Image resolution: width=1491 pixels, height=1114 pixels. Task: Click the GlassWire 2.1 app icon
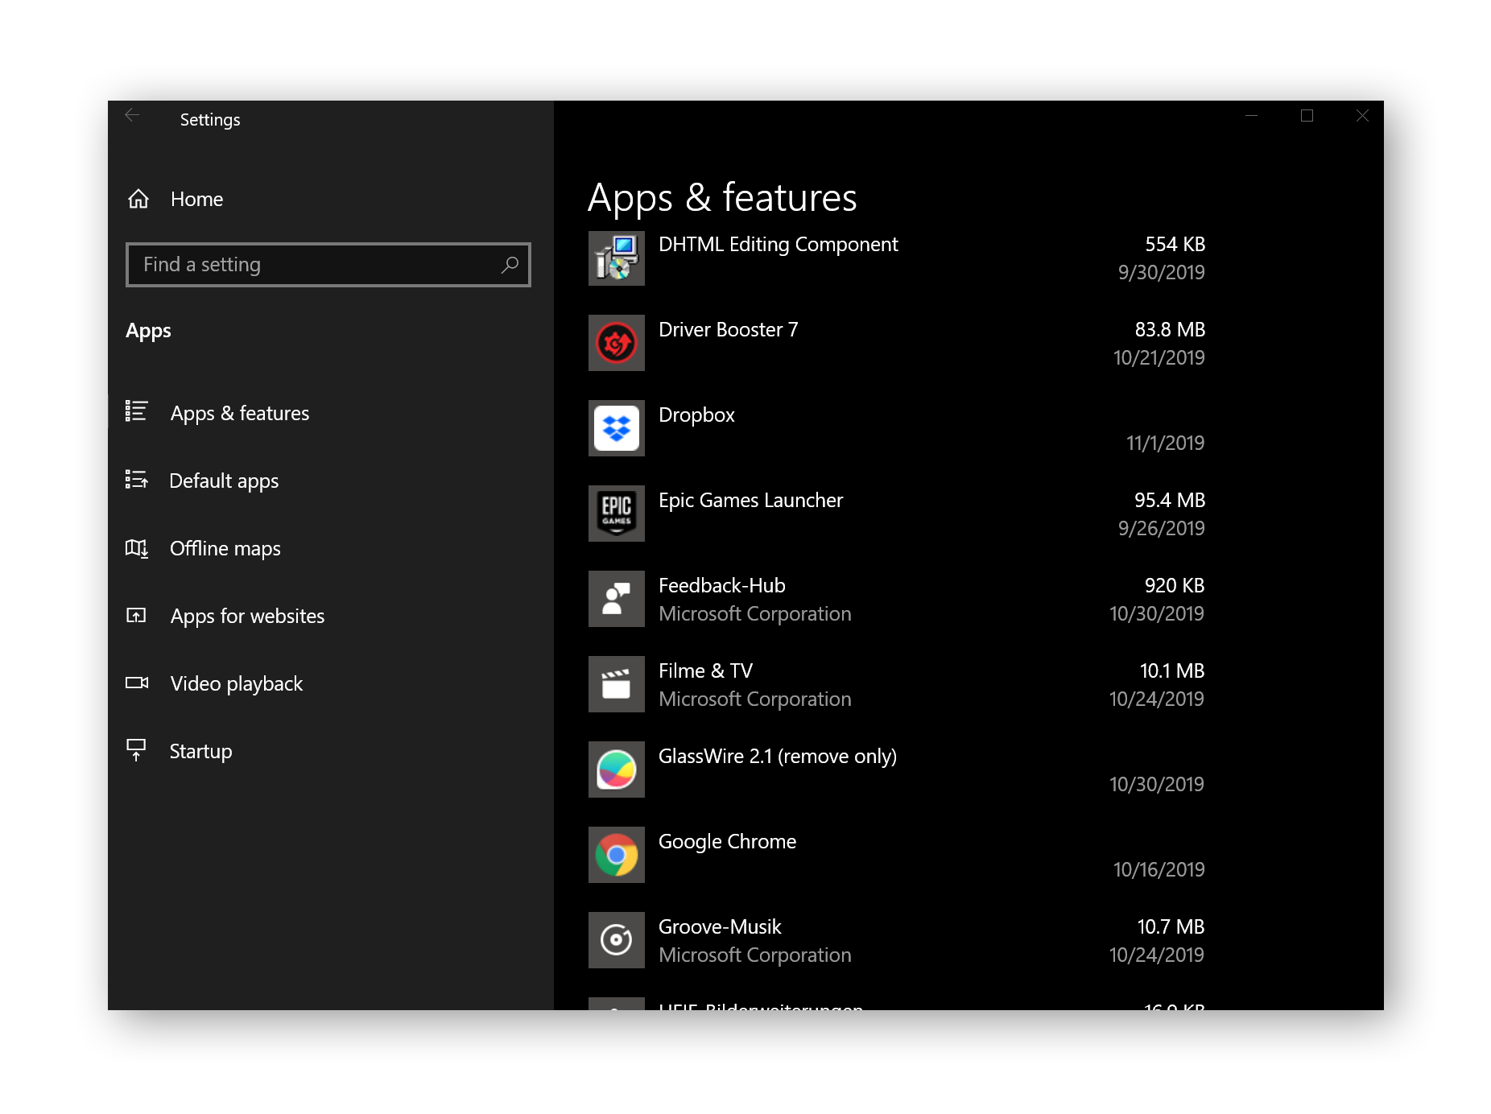[x=617, y=769]
